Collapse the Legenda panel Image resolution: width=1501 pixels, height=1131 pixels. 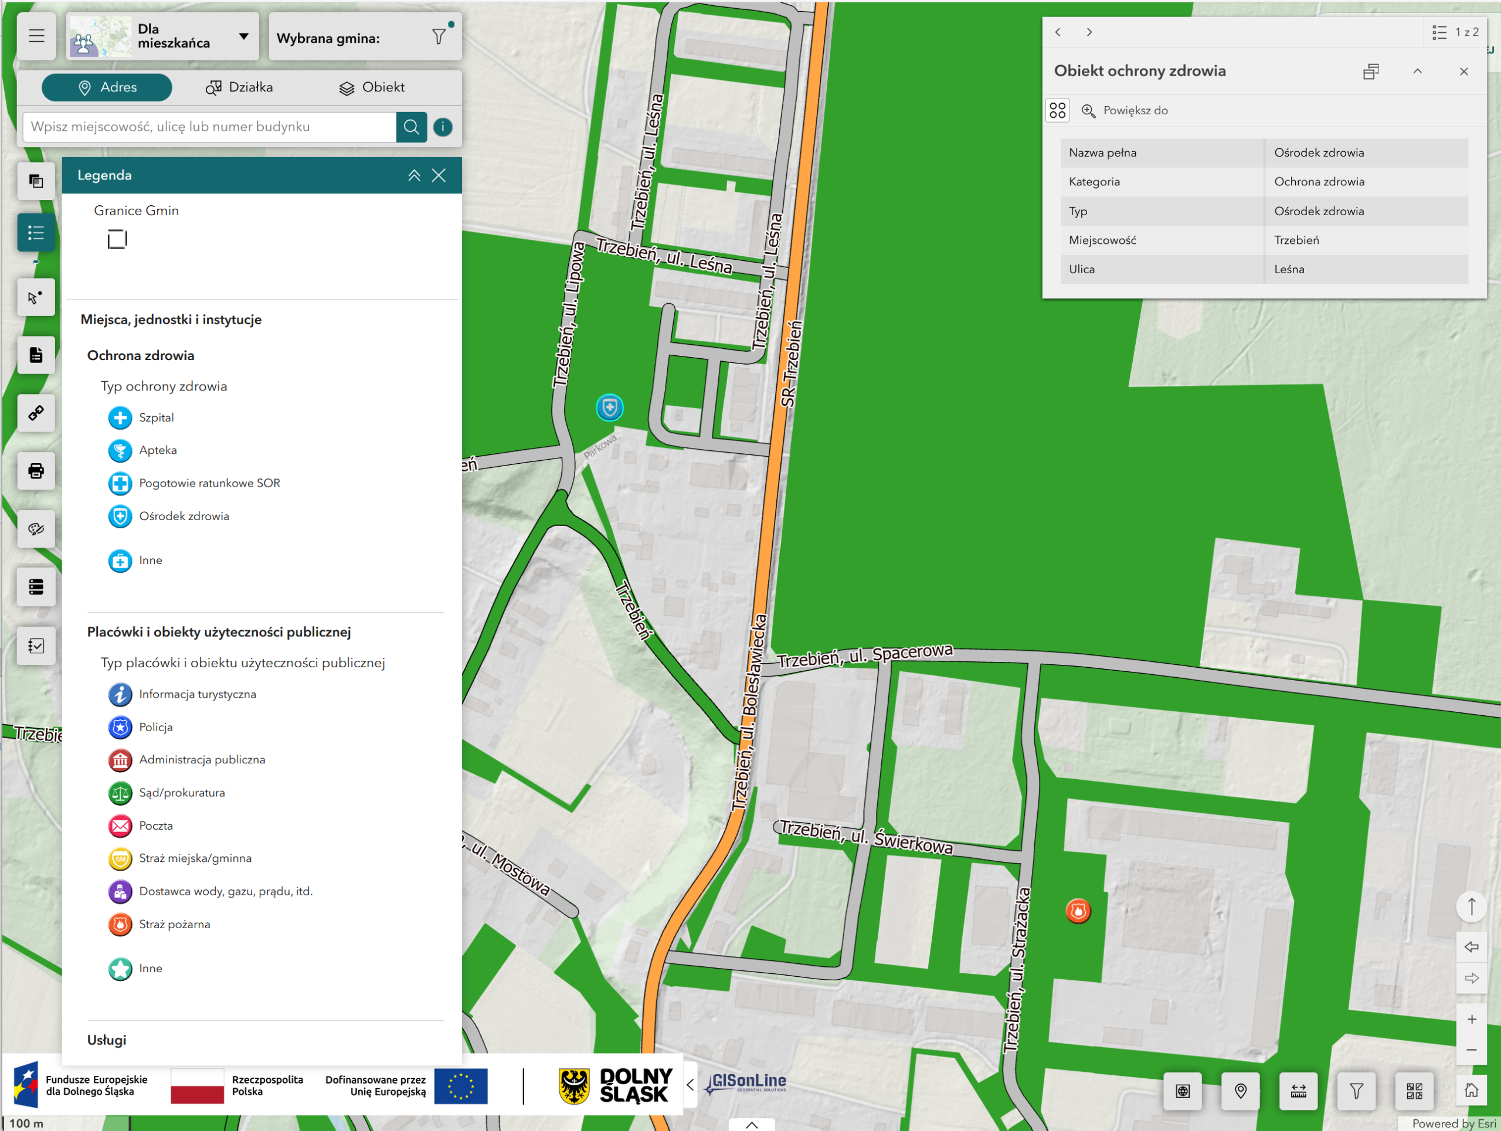(x=414, y=176)
